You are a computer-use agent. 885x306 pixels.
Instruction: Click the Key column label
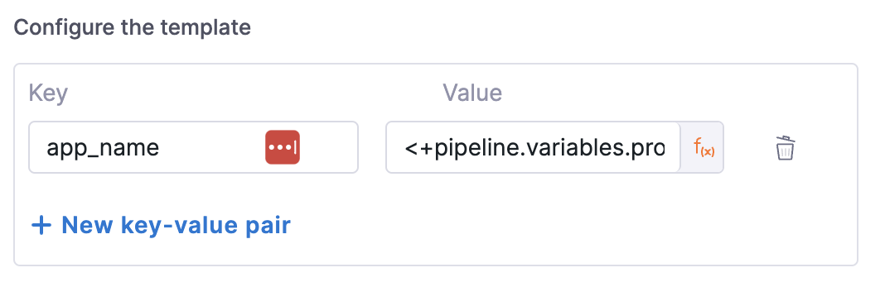pos(49,93)
